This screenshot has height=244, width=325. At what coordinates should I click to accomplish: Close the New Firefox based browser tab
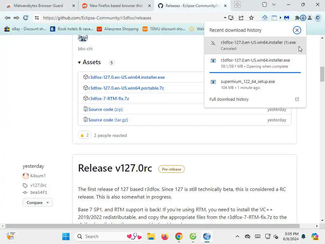[149, 6]
